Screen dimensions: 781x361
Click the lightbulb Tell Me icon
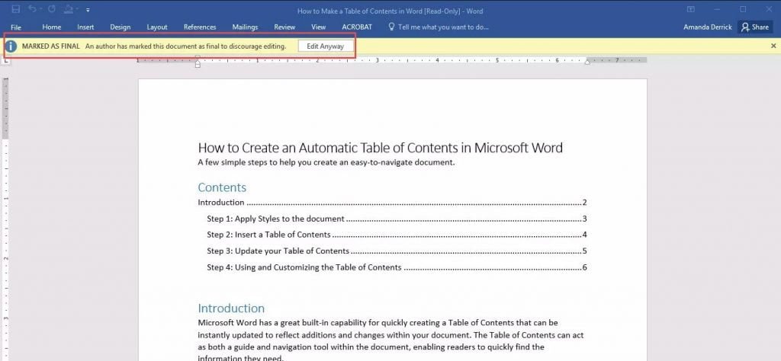(x=392, y=27)
